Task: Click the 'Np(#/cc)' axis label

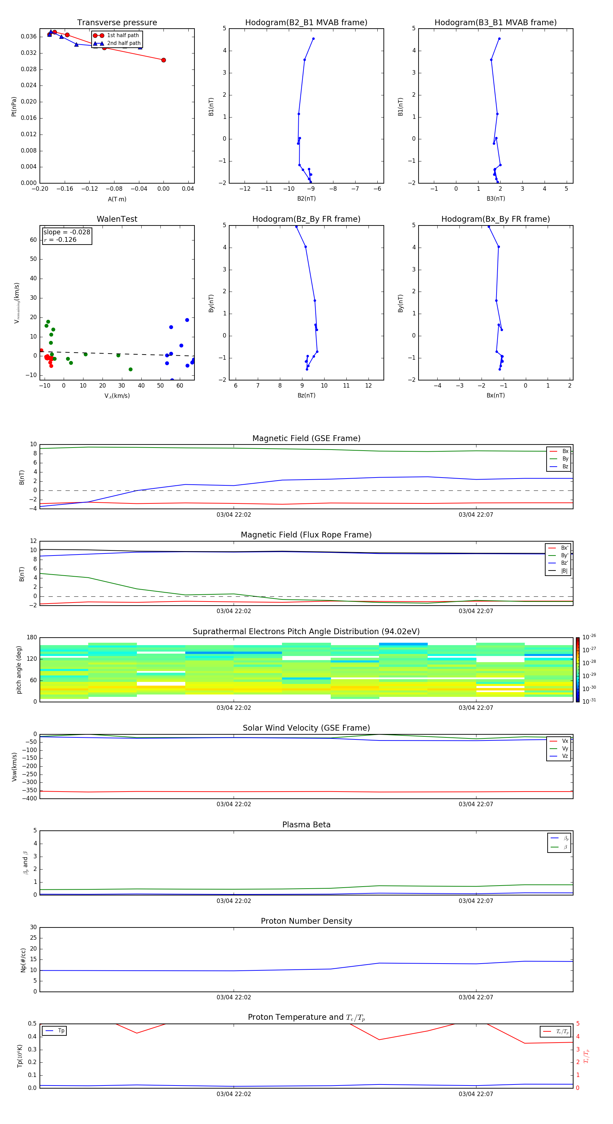Action: click(x=23, y=959)
